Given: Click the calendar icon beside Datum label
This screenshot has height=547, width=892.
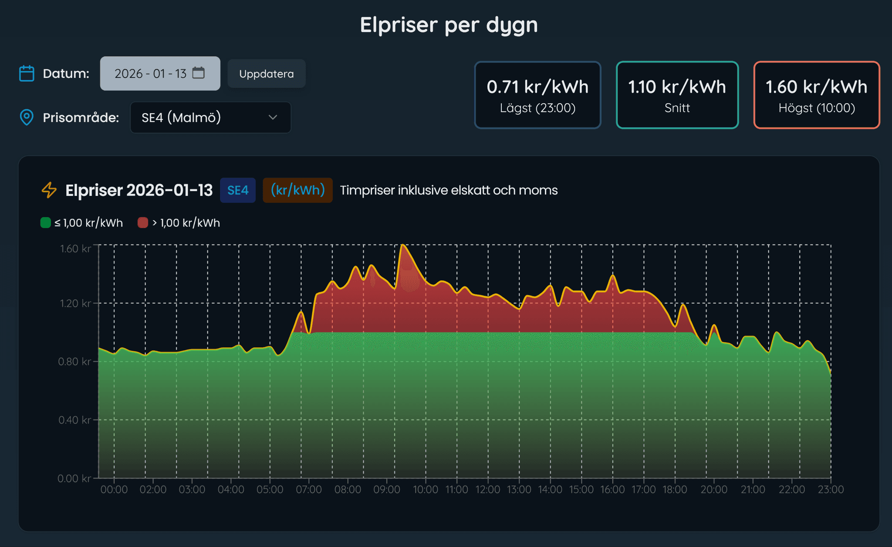Looking at the screenshot, I should point(27,74).
